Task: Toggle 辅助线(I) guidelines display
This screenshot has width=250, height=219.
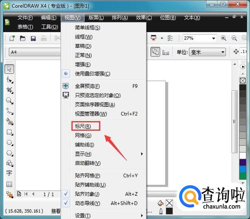Action: click(104, 145)
